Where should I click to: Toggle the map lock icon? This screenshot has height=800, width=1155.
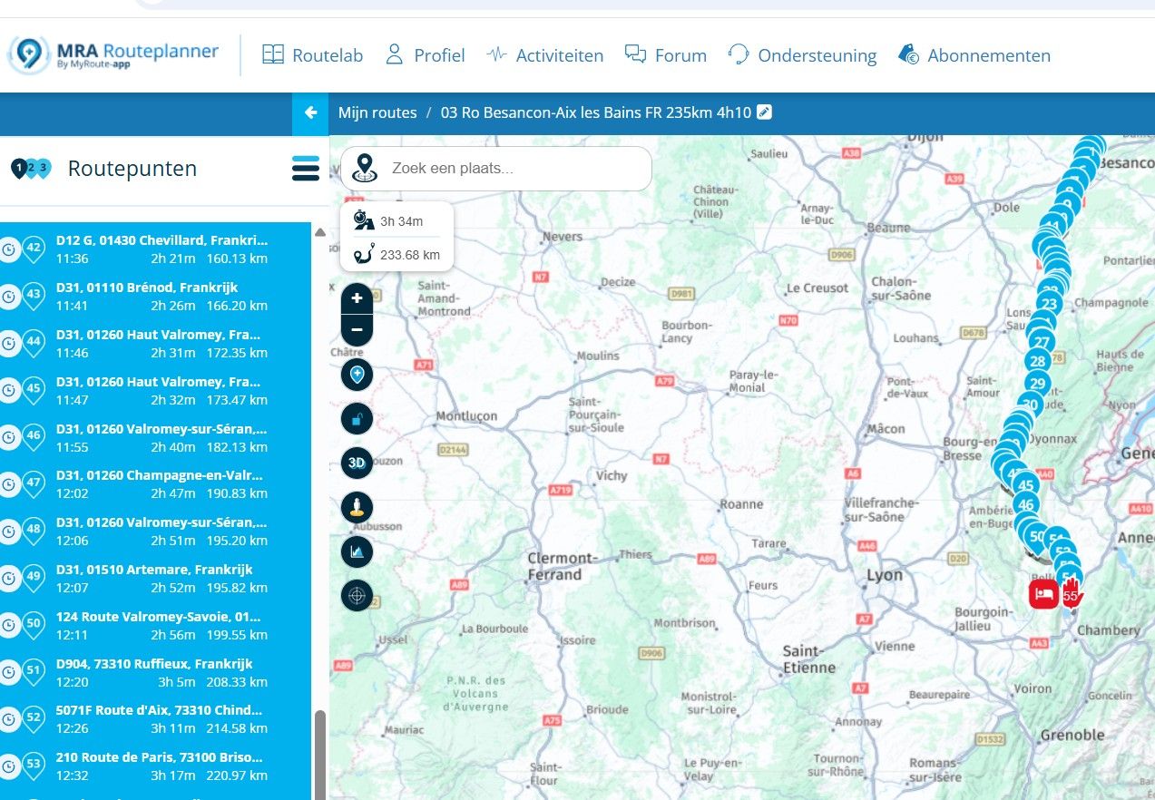click(357, 419)
